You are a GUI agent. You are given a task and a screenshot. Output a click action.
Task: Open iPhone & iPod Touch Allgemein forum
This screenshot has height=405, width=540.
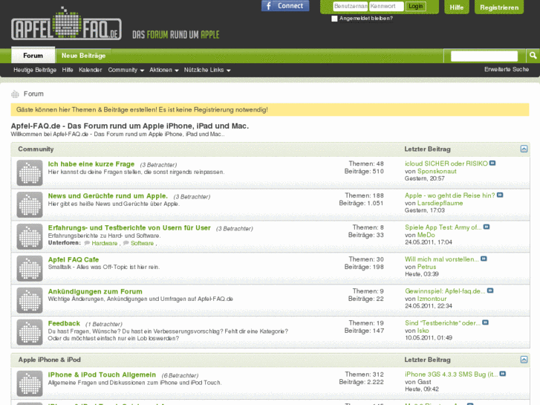pyautogui.click(x=102, y=375)
